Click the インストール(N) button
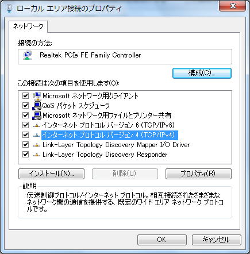 pos(51,174)
